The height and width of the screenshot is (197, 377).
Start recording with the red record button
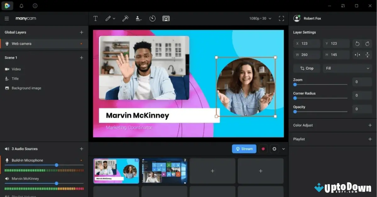pyautogui.click(x=263, y=149)
